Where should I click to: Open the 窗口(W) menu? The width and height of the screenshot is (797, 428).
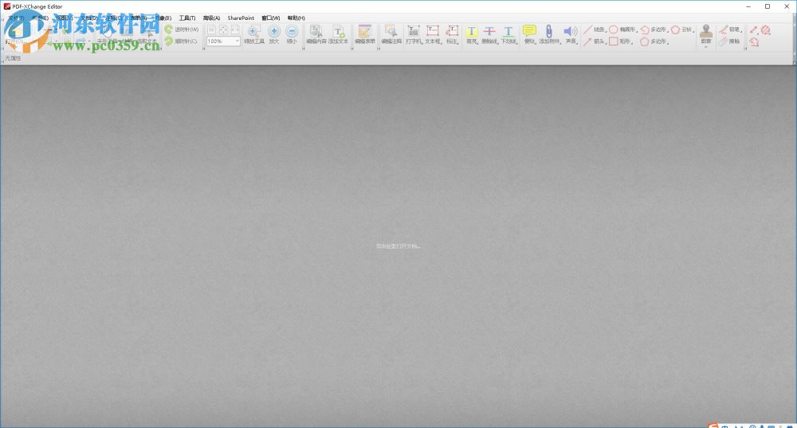271,18
